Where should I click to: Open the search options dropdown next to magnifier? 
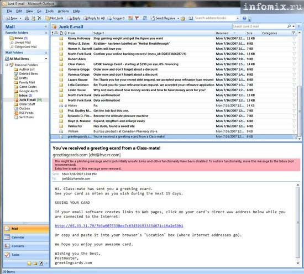[x=293, y=26]
